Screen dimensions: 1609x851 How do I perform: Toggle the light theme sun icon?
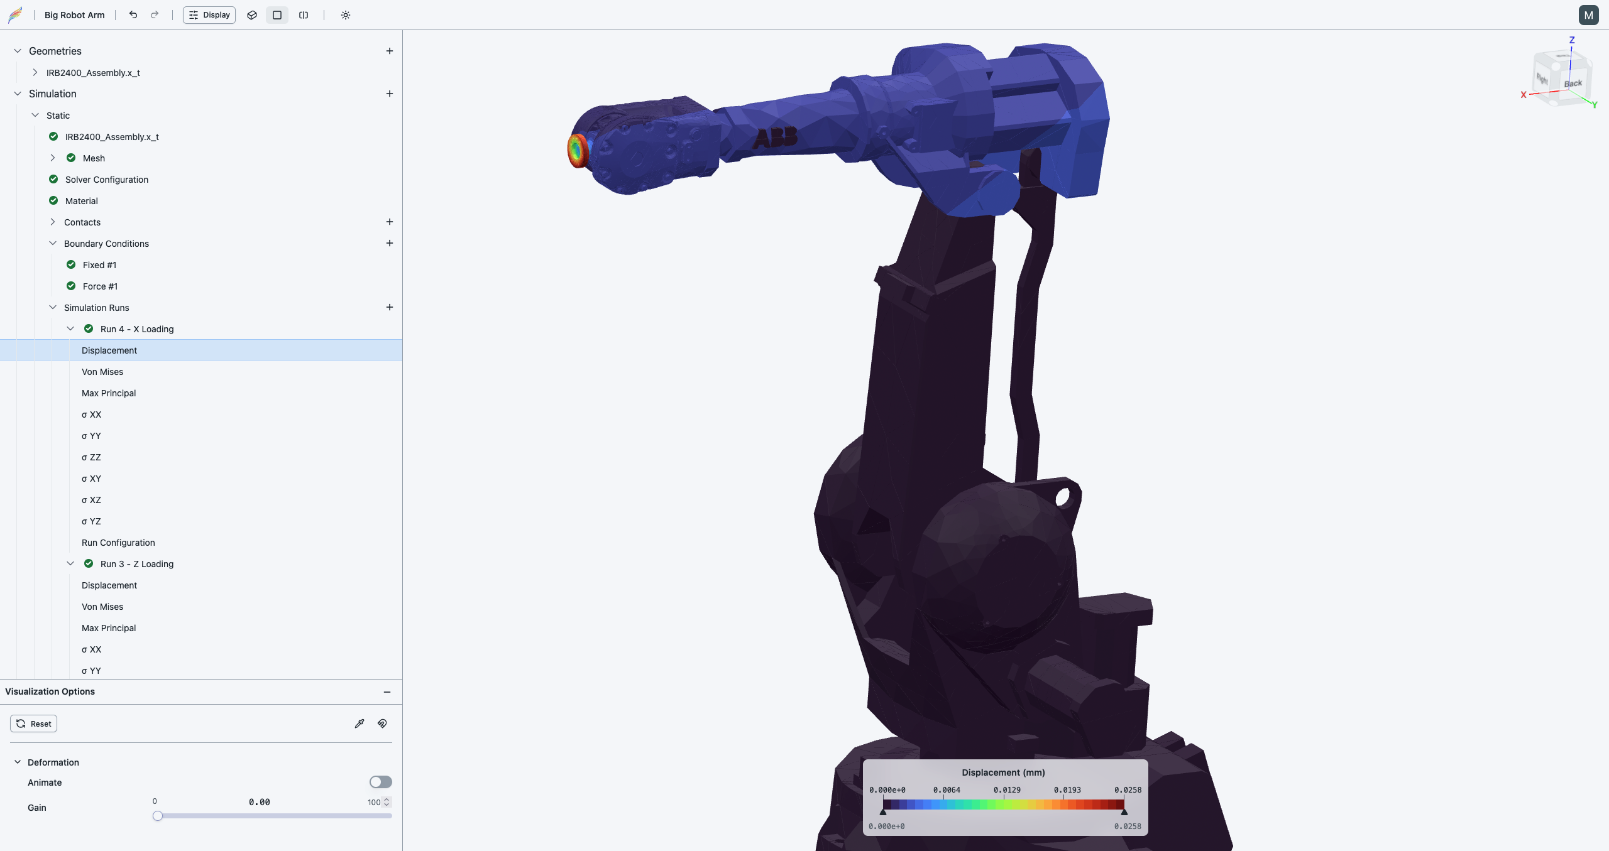pyautogui.click(x=346, y=14)
